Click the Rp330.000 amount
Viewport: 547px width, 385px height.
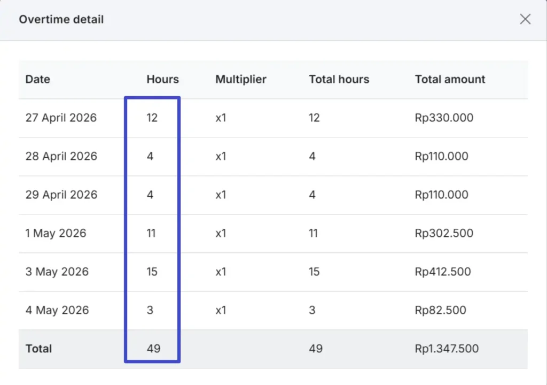click(444, 118)
